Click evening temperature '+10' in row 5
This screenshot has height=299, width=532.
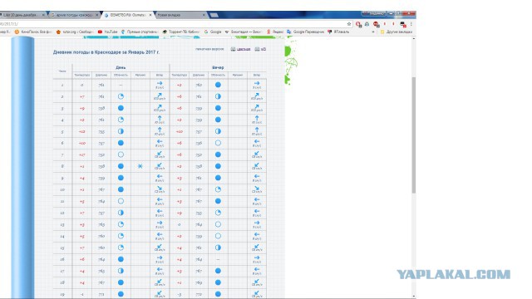(x=180, y=131)
